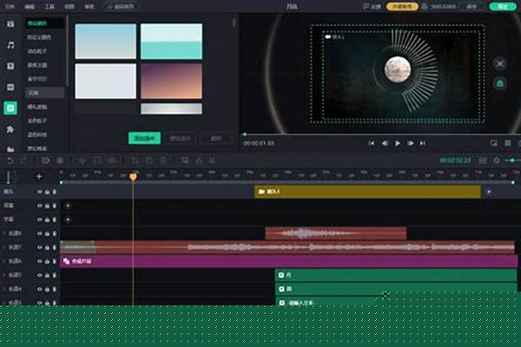Open the 帮助 Help menu
Screen dimensions: 521x347
pyautogui.click(x=89, y=6)
